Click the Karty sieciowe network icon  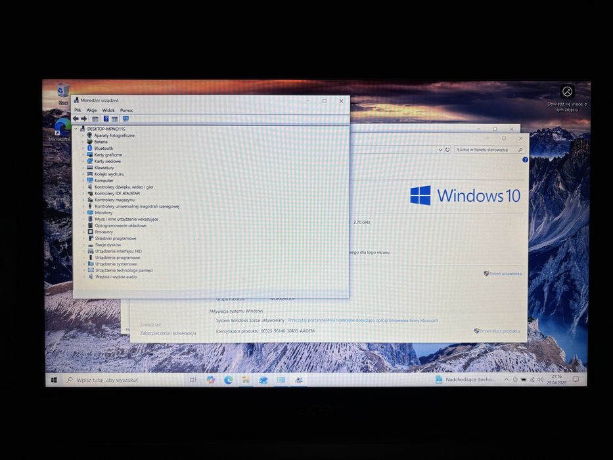point(89,161)
